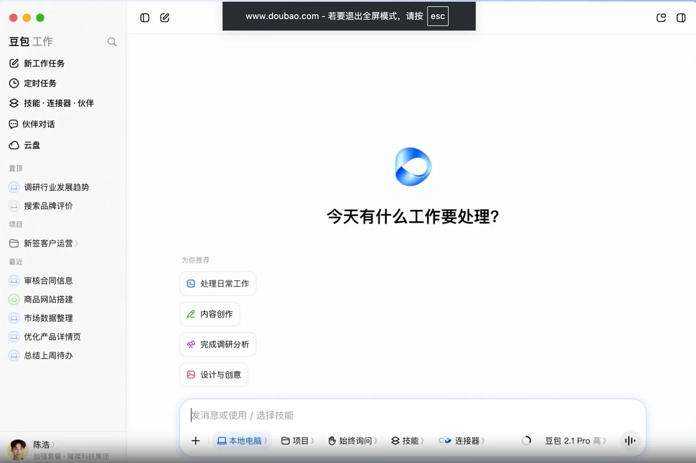Open the 技能 dropdown in input bar
The width and height of the screenshot is (696, 463).
(407, 441)
